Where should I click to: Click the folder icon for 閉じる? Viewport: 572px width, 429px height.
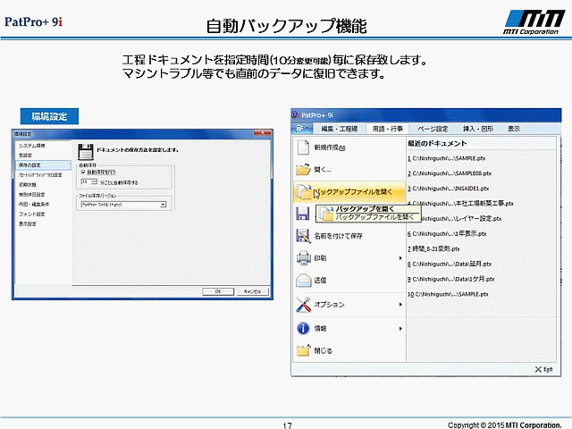coord(303,350)
